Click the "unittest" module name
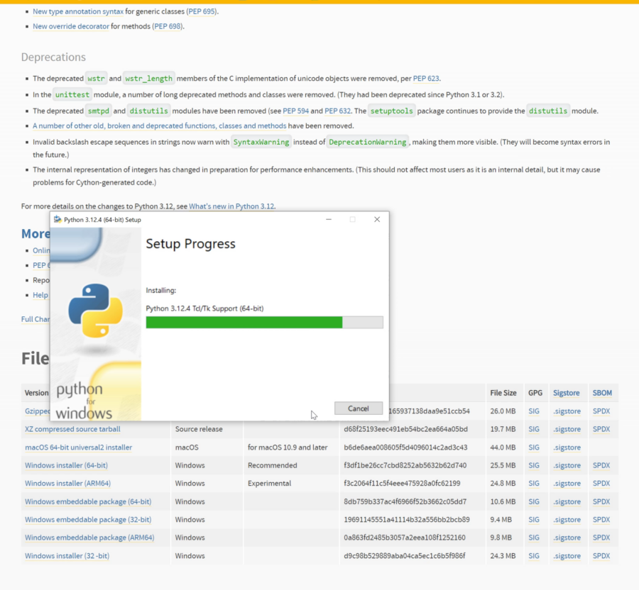This screenshot has height=590, width=639. point(72,94)
